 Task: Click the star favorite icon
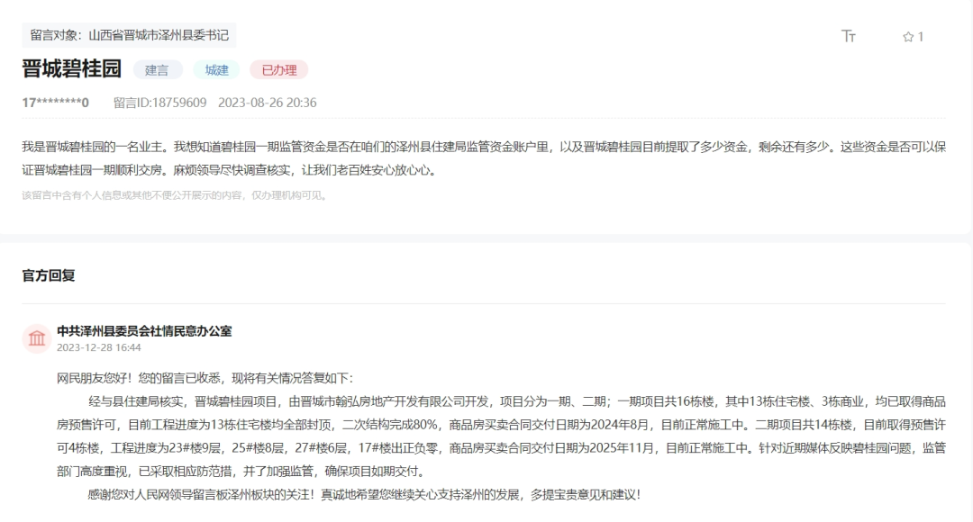click(x=908, y=37)
